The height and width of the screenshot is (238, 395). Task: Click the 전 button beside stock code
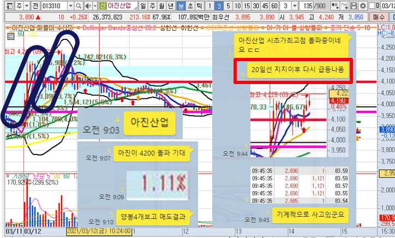coord(35,5)
